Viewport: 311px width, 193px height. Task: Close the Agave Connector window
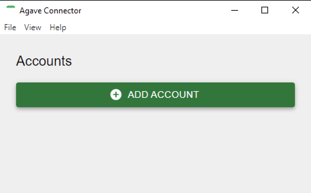coord(296,10)
